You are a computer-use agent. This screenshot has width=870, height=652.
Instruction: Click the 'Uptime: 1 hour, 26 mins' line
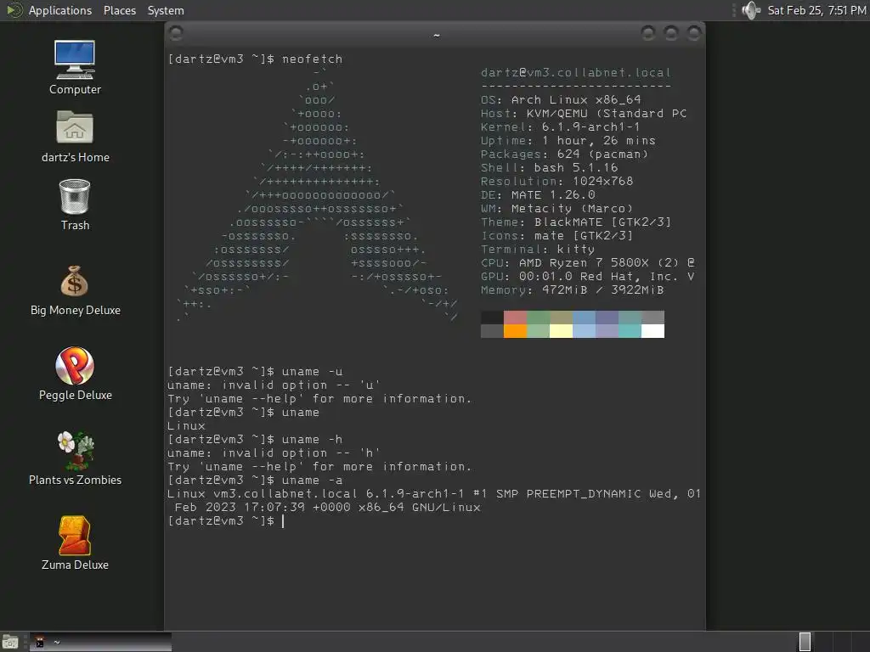click(x=568, y=140)
